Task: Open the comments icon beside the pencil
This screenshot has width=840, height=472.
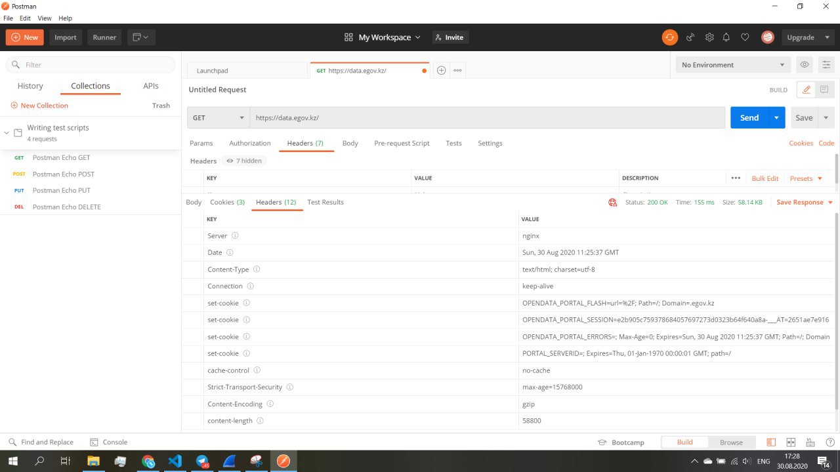Action: (824, 90)
